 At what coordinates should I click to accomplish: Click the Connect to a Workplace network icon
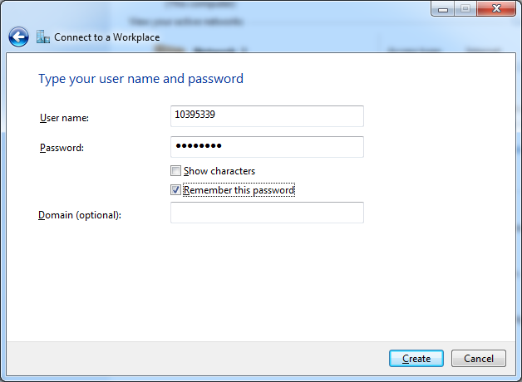(43, 37)
